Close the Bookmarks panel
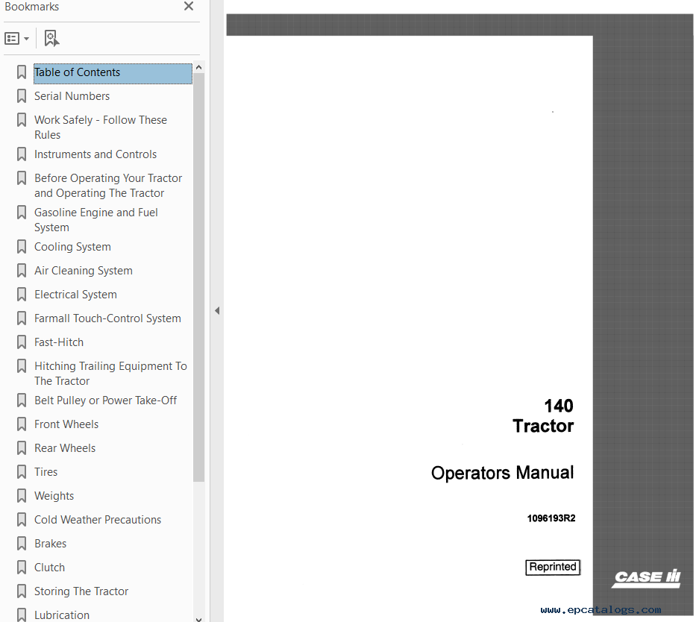 189,6
